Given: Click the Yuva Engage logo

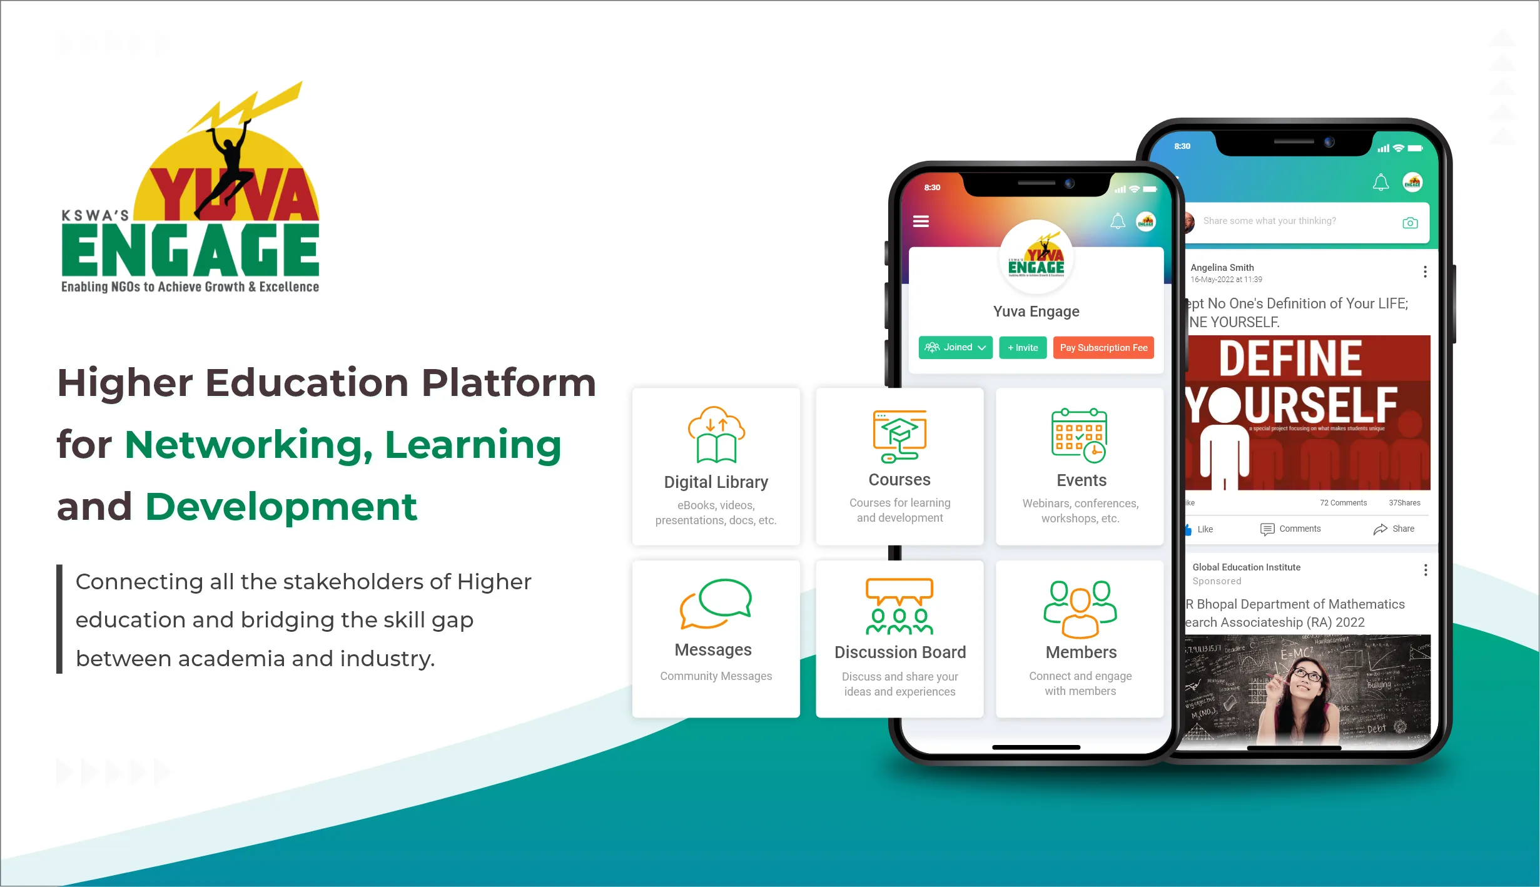Looking at the screenshot, I should coord(196,196).
